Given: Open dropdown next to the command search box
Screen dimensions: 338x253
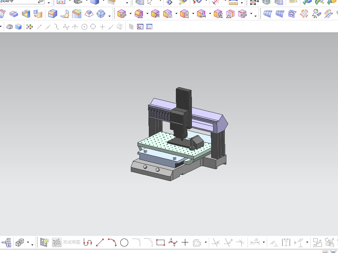Looking at the screenshot, I should click(49, 3).
